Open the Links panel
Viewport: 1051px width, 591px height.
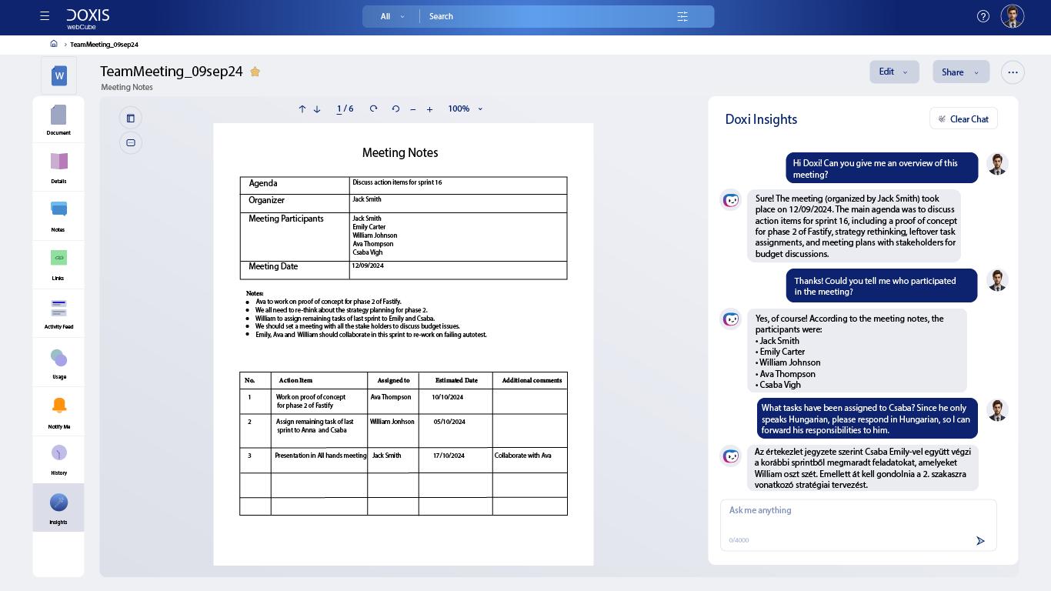[58, 264]
